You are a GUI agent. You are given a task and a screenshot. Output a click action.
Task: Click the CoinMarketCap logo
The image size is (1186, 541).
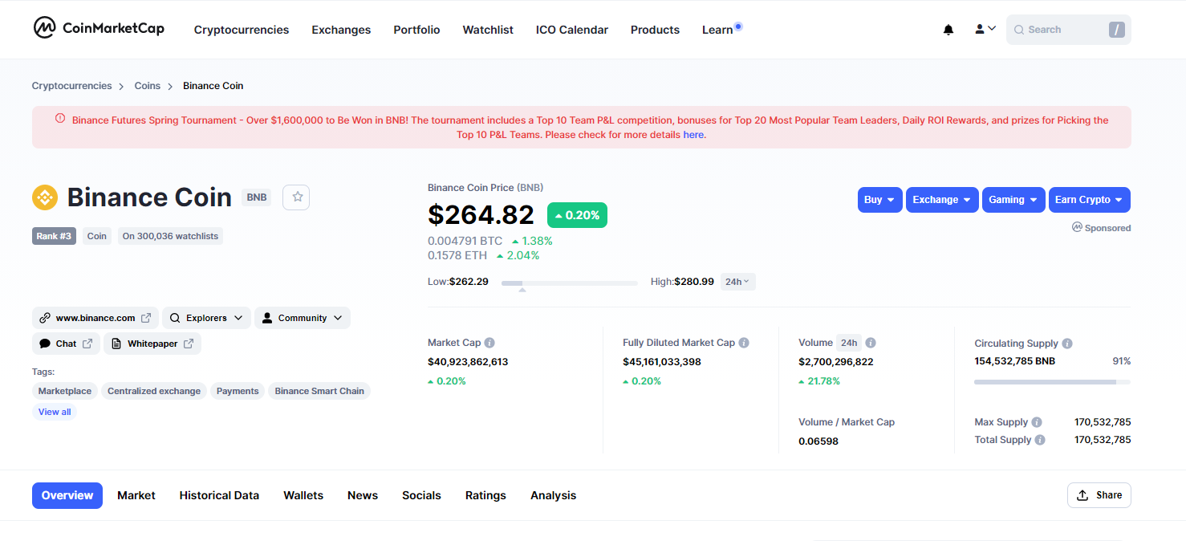pyautogui.click(x=99, y=28)
